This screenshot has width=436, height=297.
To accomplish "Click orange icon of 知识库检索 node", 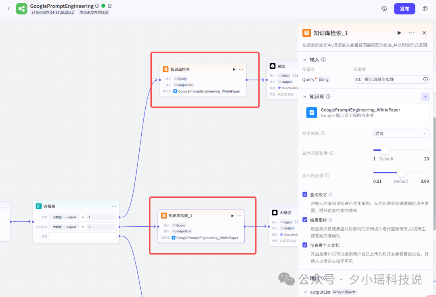I will (166, 69).
